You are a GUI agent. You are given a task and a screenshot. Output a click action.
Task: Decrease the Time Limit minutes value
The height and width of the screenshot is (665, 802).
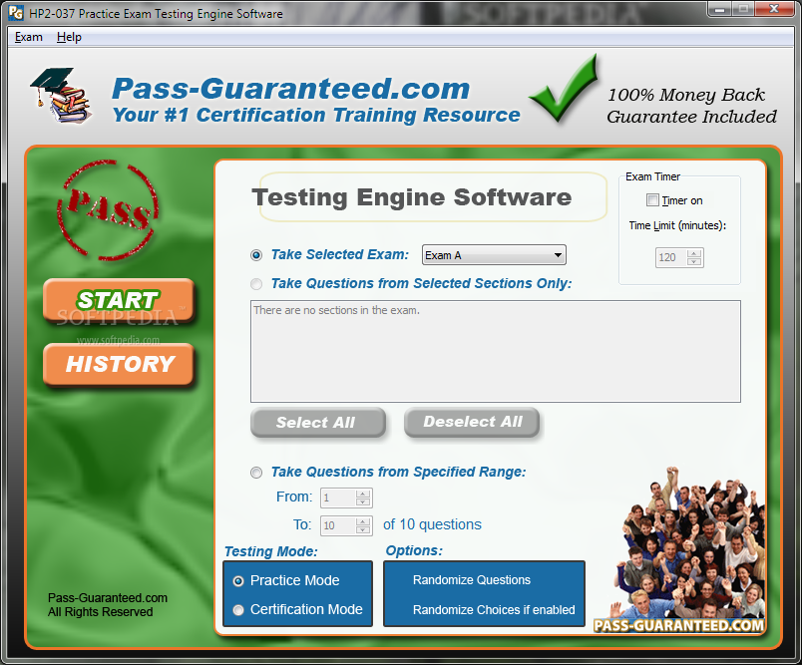(694, 261)
